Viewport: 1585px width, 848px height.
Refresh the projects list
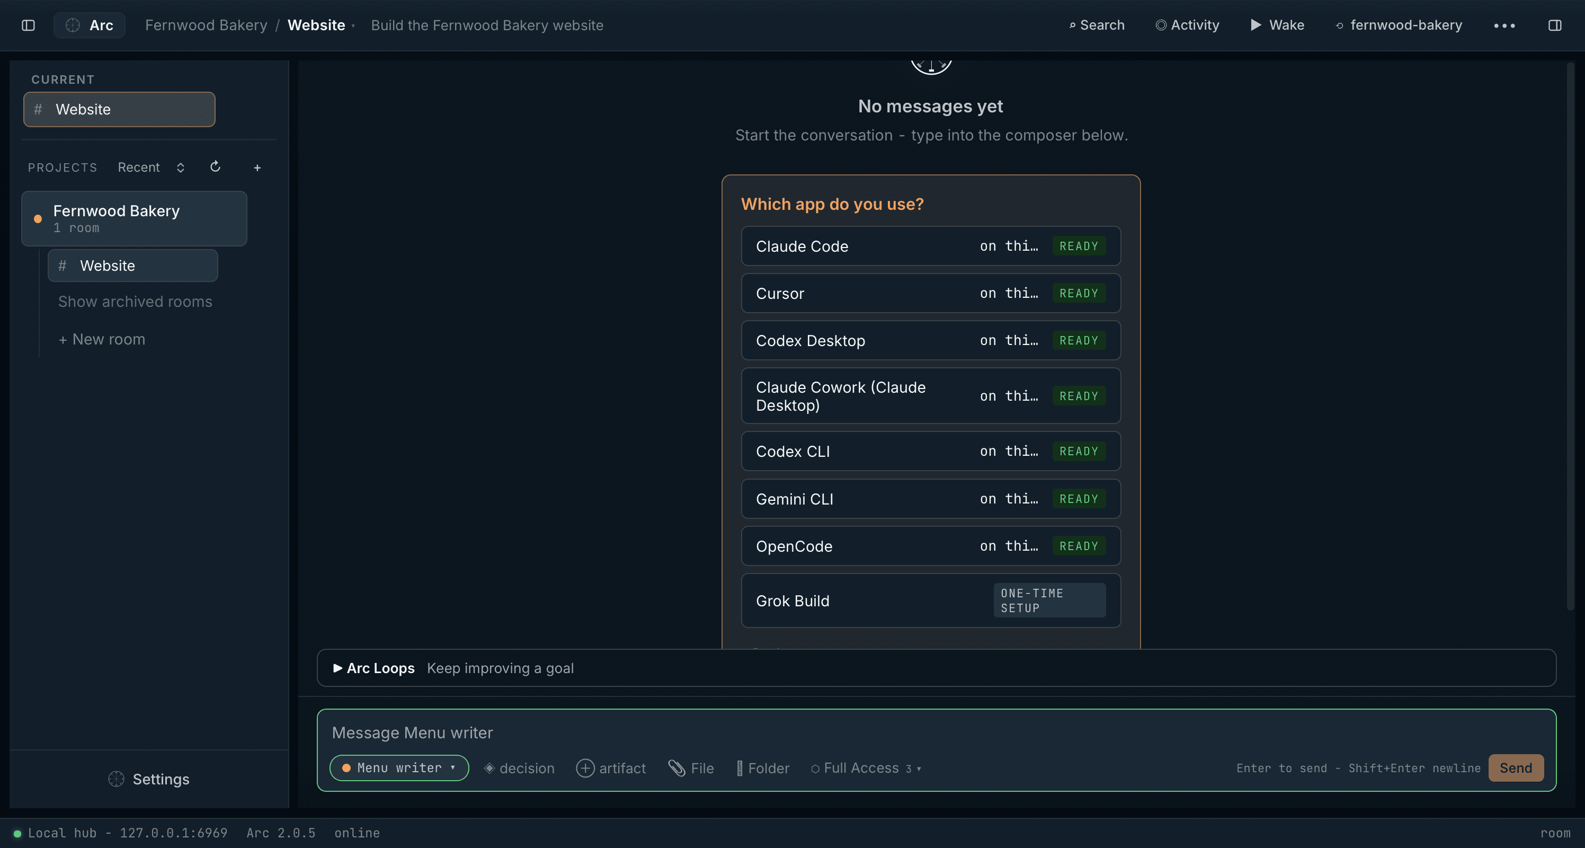point(216,167)
